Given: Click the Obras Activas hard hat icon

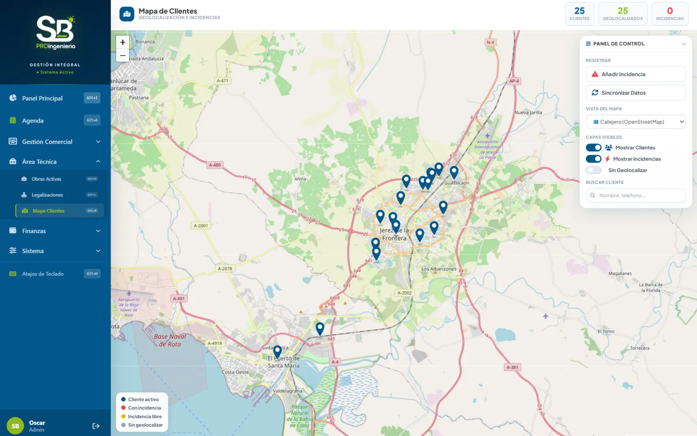Looking at the screenshot, I should coord(24,179).
